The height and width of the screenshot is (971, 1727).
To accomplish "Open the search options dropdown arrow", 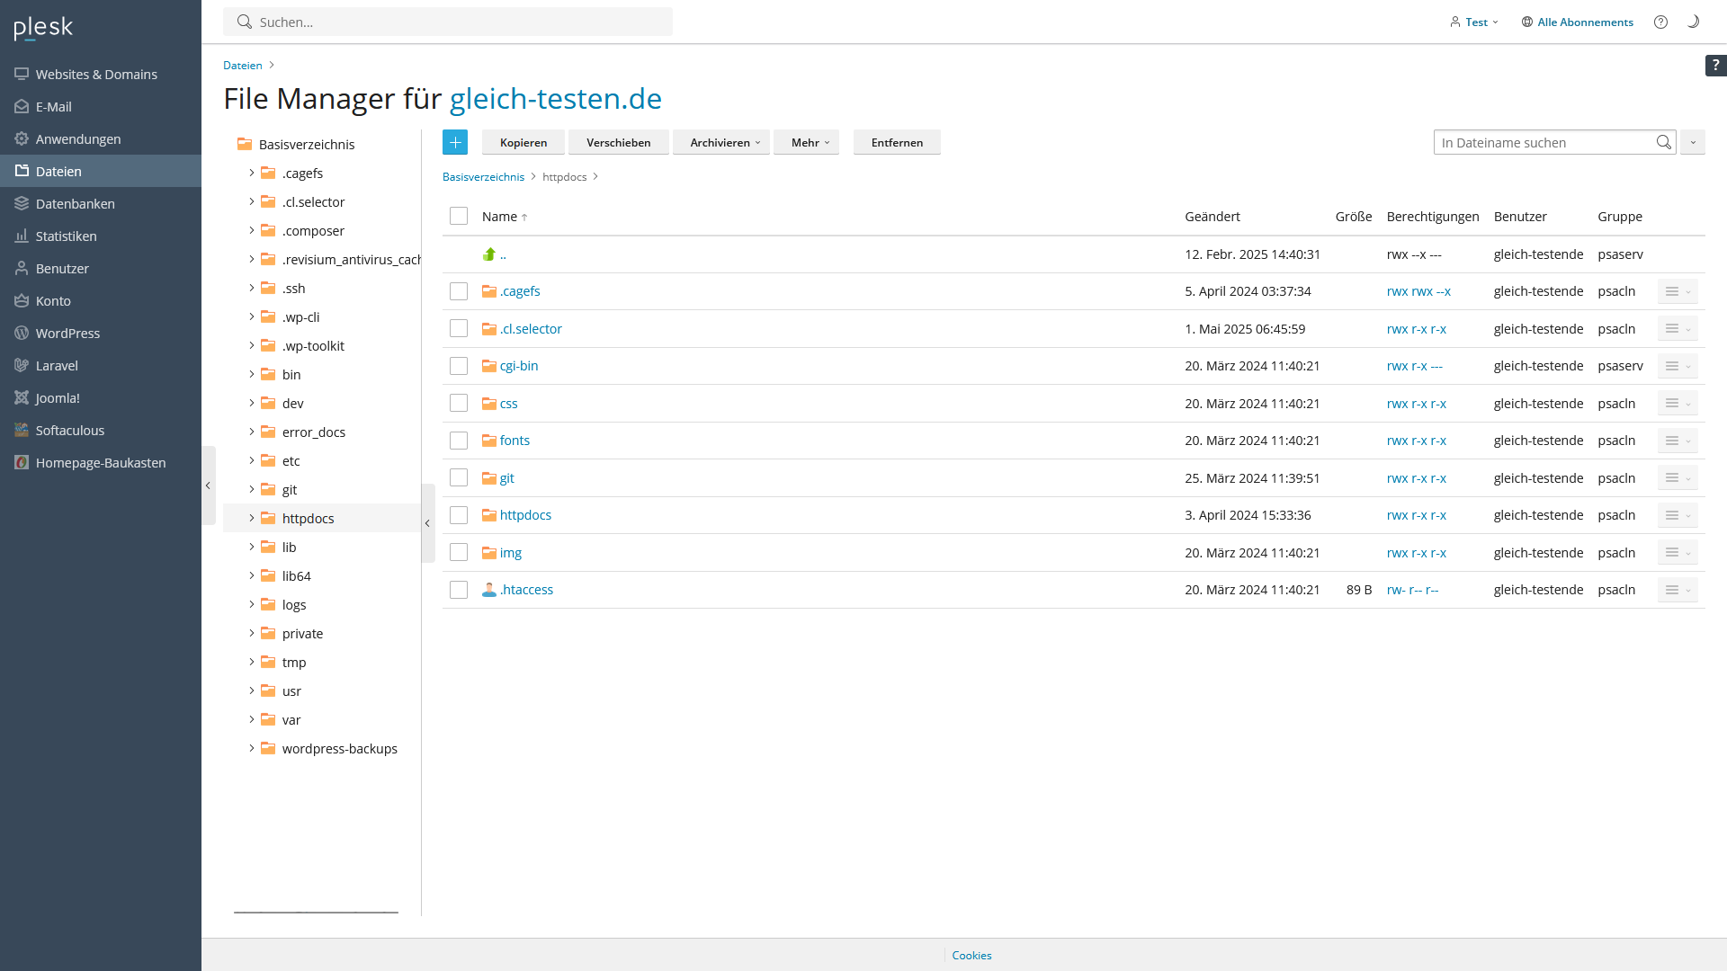I will [1693, 142].
